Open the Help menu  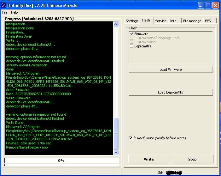[x=15, y=12]
